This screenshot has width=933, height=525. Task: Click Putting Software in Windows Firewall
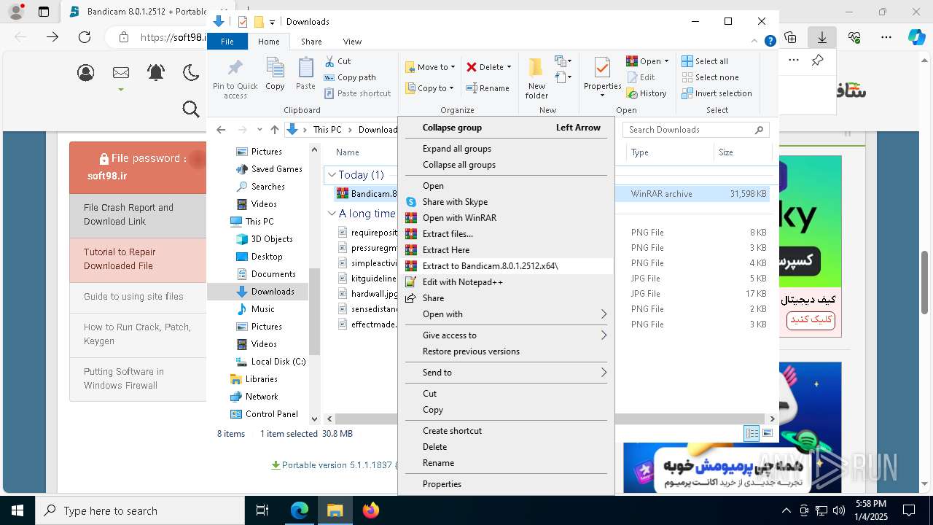pos(124,378)
